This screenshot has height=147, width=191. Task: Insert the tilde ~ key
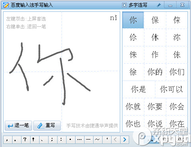click(98, 140)
